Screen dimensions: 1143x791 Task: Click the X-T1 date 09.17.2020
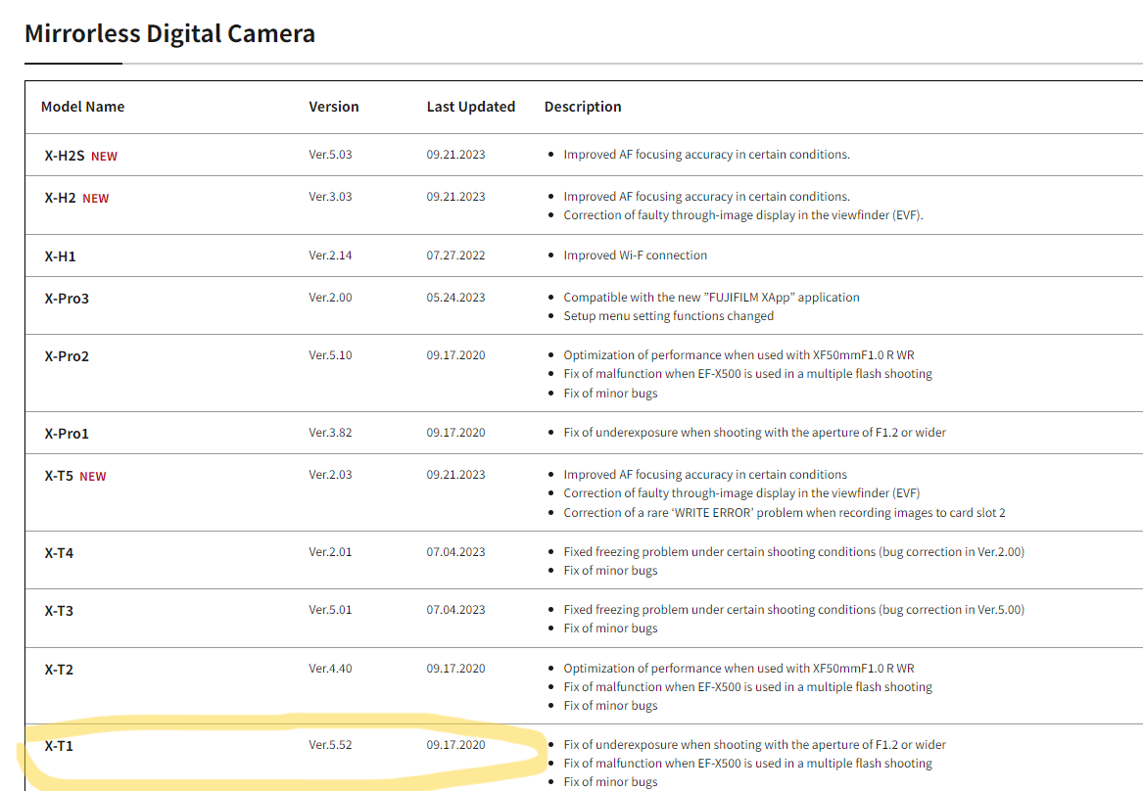[x=455, y=745]
